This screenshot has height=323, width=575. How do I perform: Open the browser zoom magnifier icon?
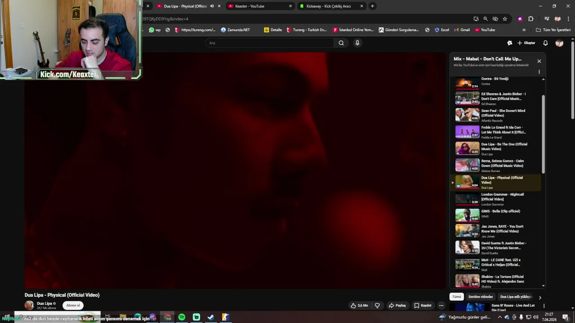(486, 19)
